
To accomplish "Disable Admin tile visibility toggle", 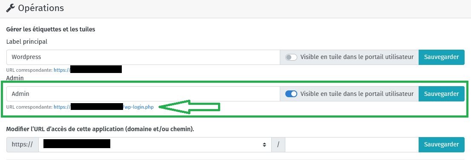I will (291, 94).
